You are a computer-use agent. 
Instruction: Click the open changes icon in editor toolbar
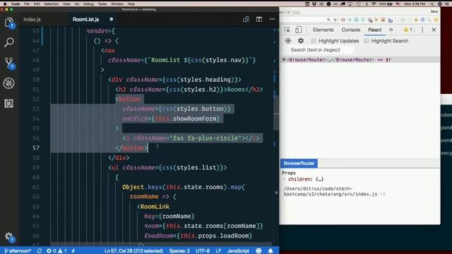coord(246,19)
